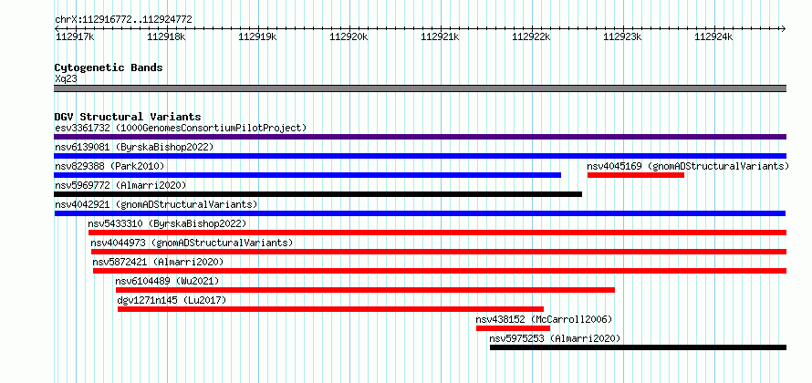This screenshot has height=383, width=812.
Task: Click the Cytogenetic Bands track title
Action: pos(109,67)
